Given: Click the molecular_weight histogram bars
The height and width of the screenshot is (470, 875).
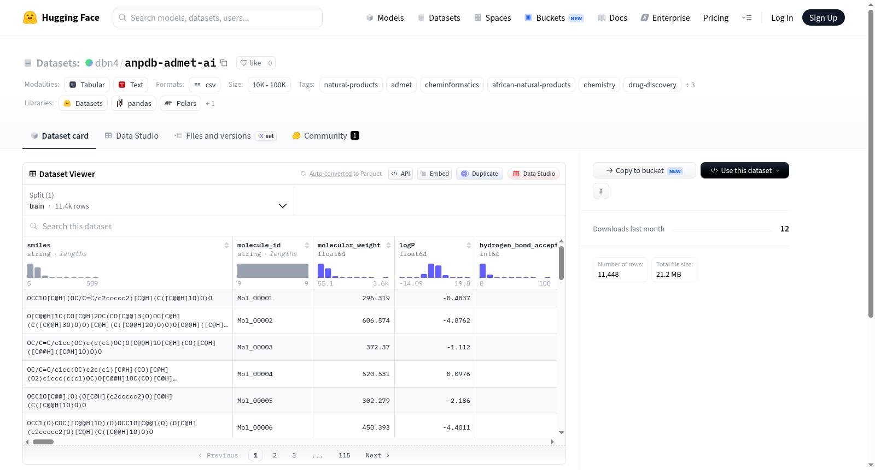Looking at the screenshot, I should tap(353, 271).
